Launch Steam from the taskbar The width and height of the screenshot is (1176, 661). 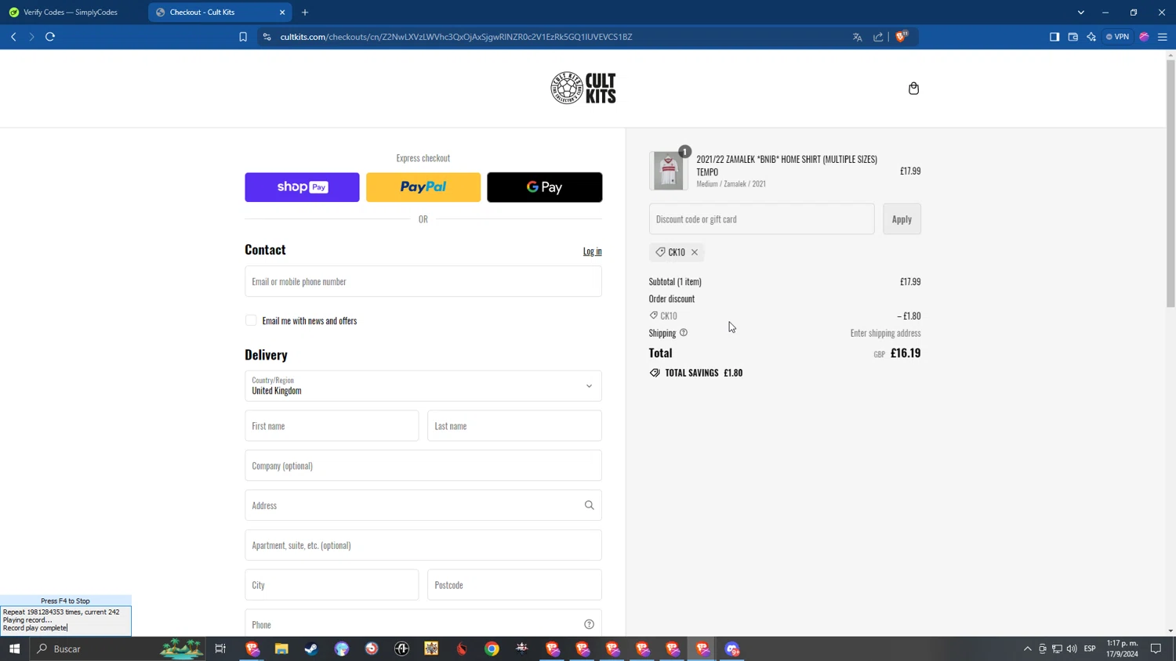tap(311, 648)
